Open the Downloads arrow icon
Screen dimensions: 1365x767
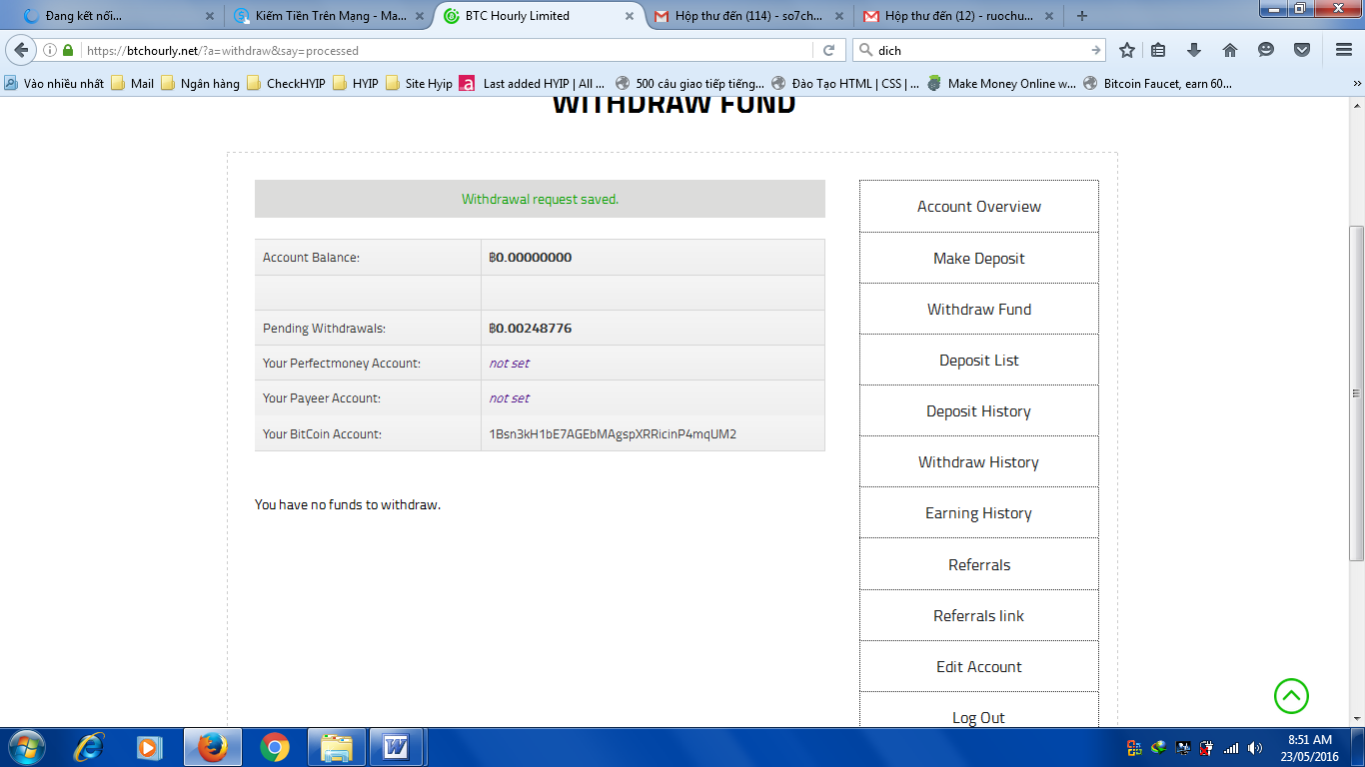point(1194,50)
